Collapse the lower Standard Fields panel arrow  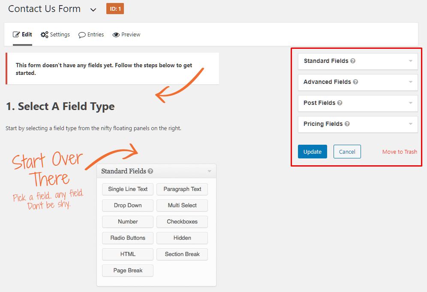point(209,171)
